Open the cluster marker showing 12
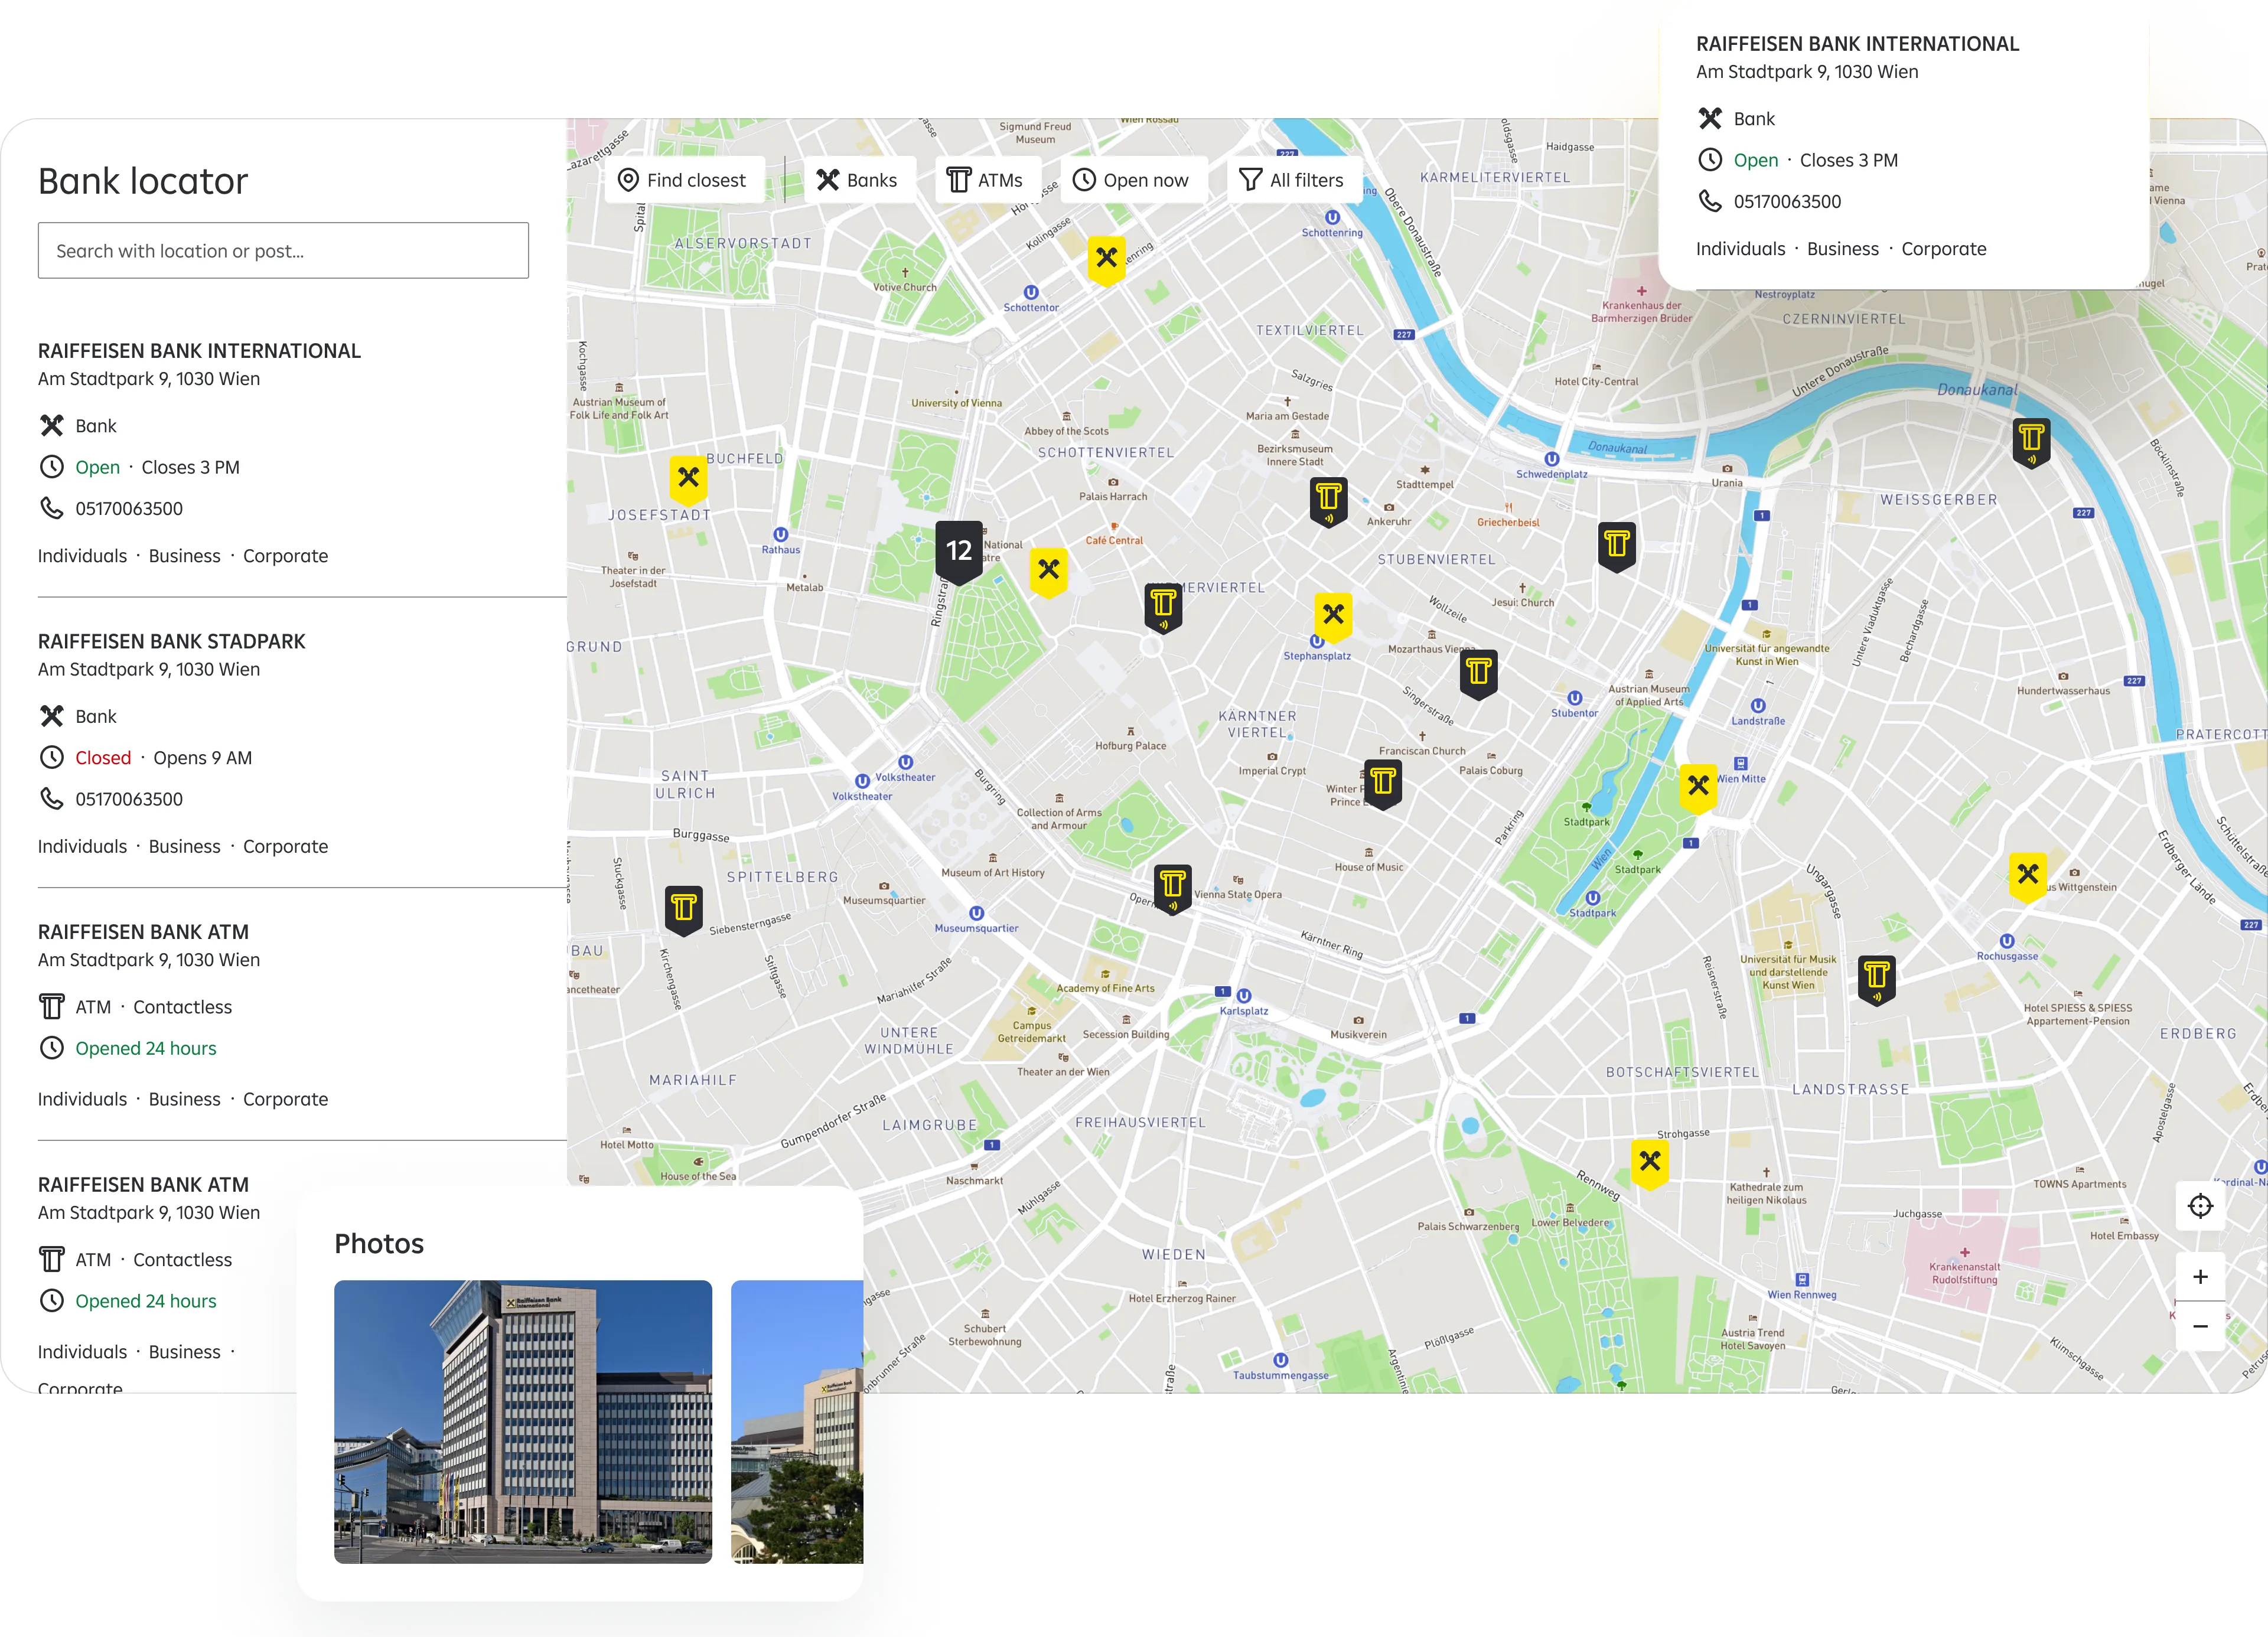Viewport: 2268px width, 1637px height. 958,551
